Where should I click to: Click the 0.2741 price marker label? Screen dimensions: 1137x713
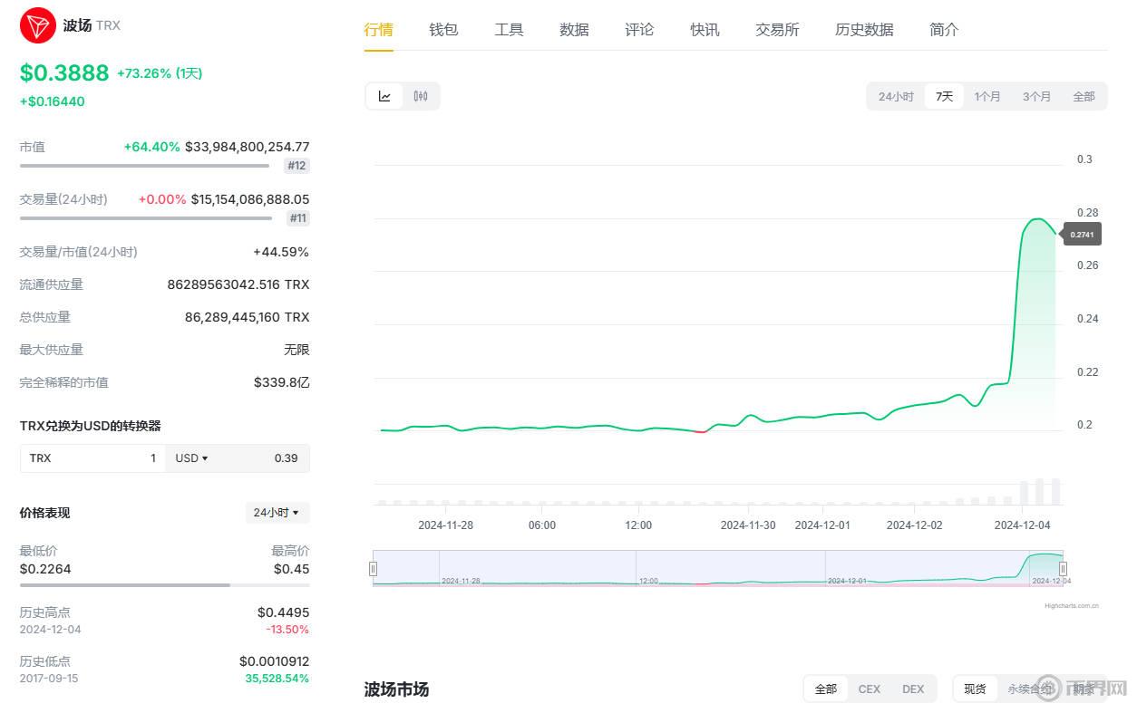click(x=1082, y=235)
